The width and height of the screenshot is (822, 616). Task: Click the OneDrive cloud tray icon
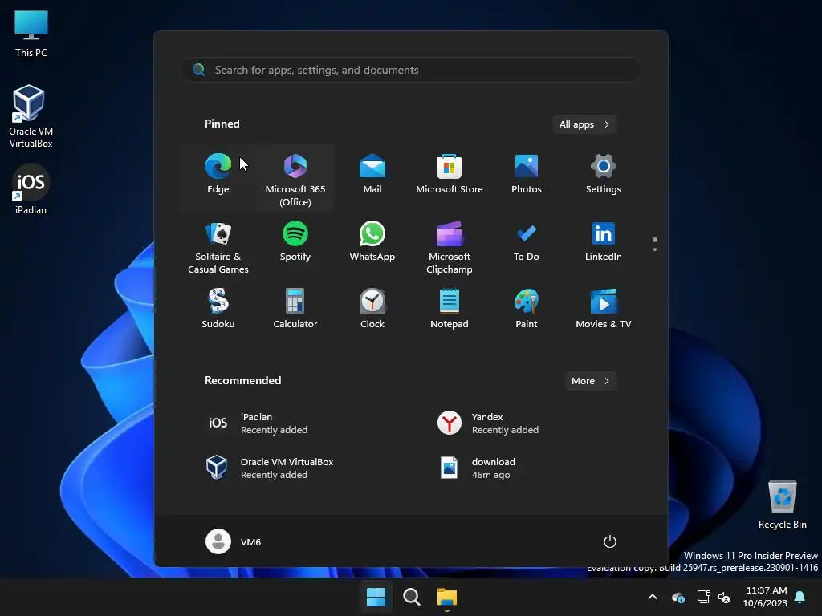(x=678, y=597)
